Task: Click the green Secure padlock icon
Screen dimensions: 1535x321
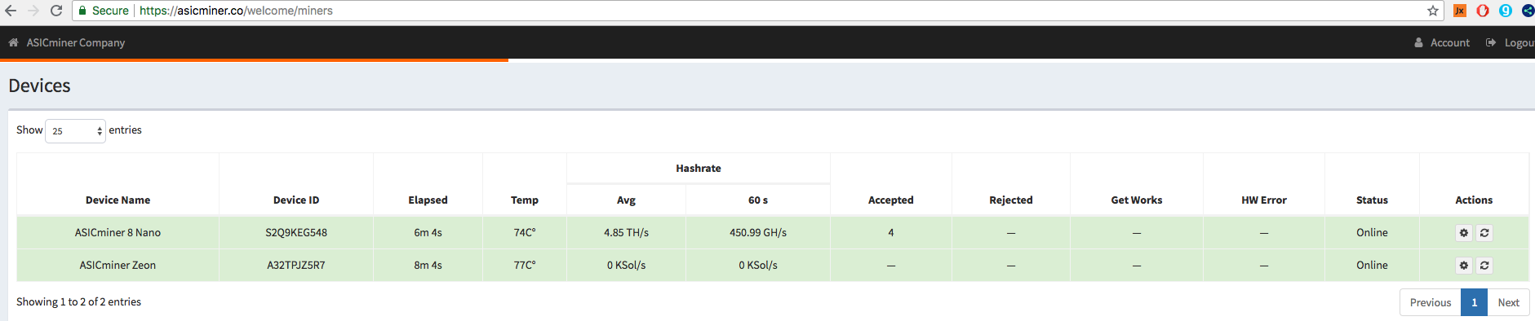Action: click(82, 11)
